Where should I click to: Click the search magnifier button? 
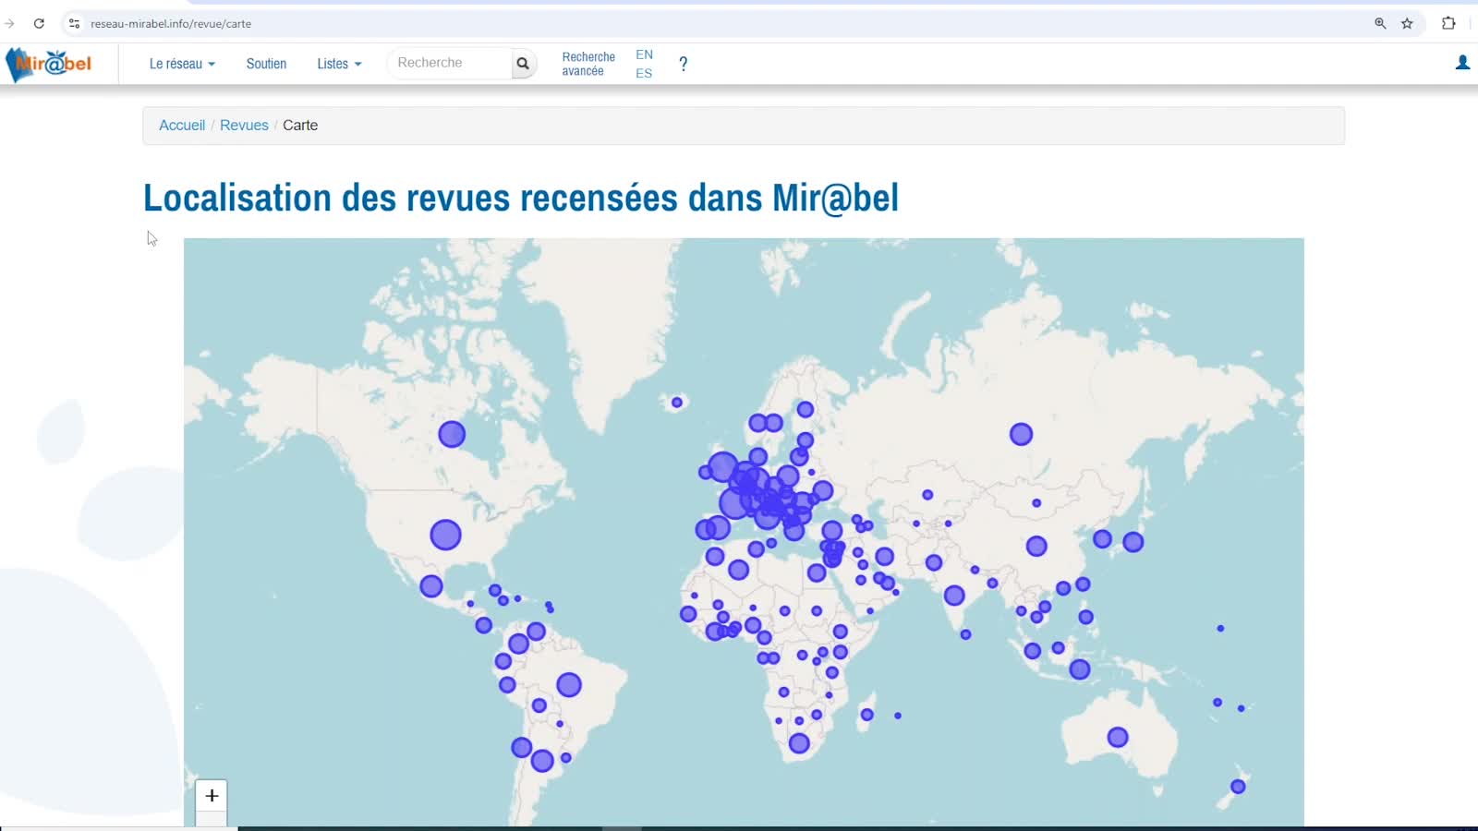pos(523,64)
